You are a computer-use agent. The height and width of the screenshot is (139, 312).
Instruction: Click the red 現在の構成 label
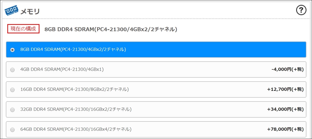point(23,29)
